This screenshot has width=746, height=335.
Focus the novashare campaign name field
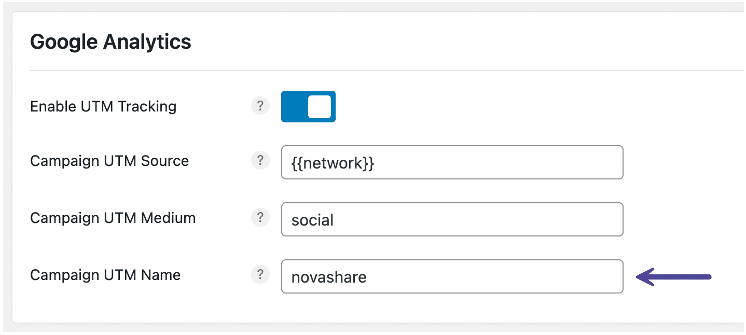click(452, 276)
